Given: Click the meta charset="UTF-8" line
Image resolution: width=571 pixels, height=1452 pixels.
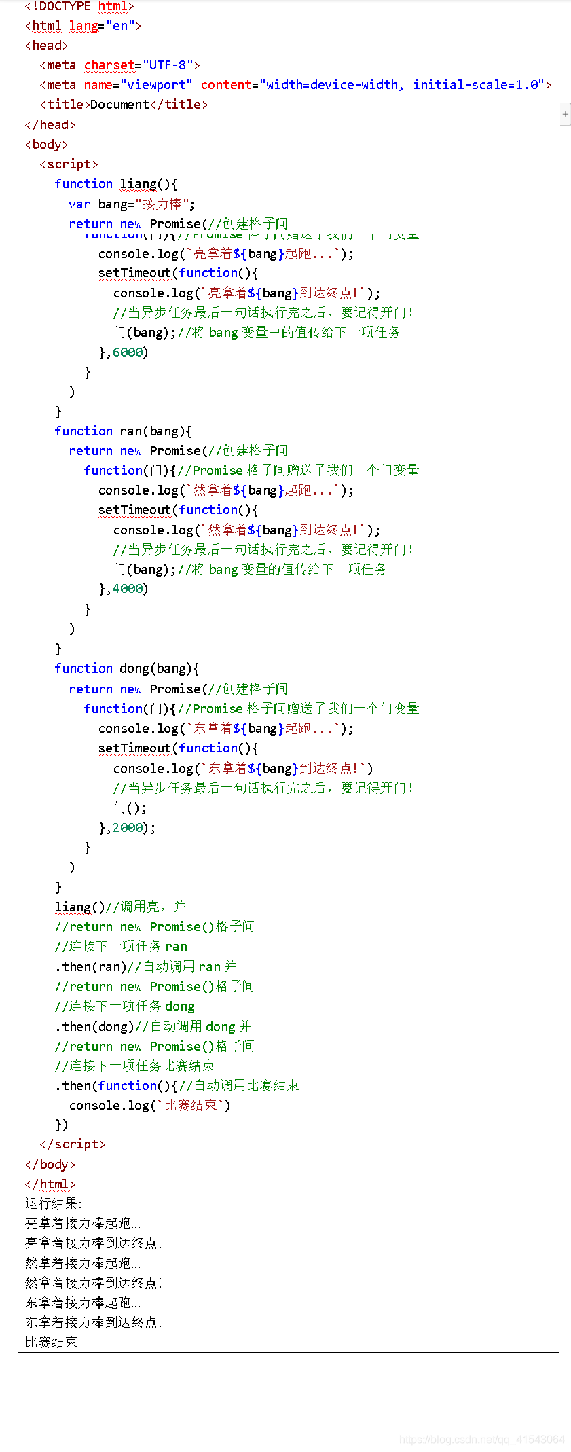Looking at the screenshot, I should tap(119, 65).
